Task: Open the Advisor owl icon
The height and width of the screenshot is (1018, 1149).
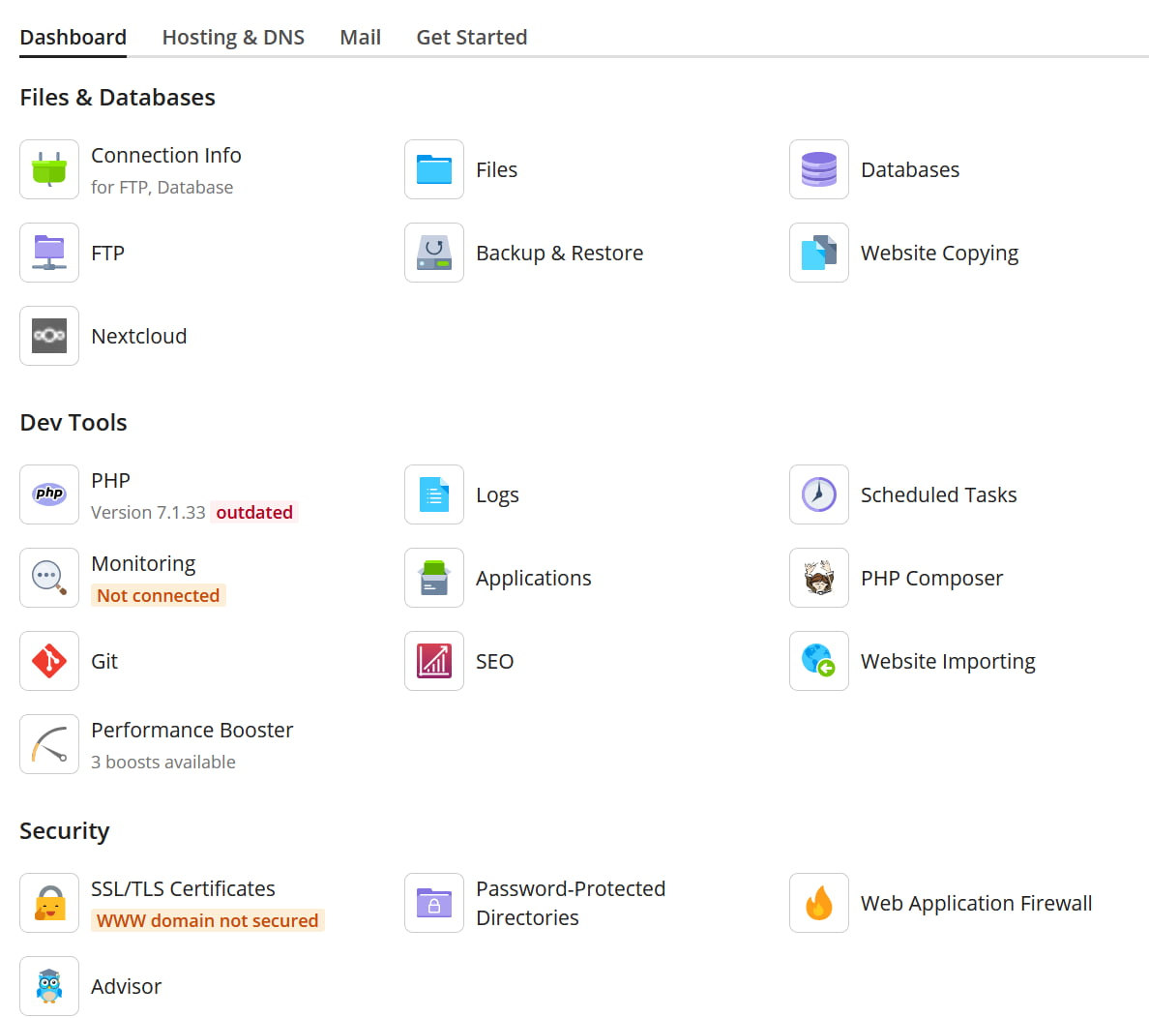Action: pos(49,986)
